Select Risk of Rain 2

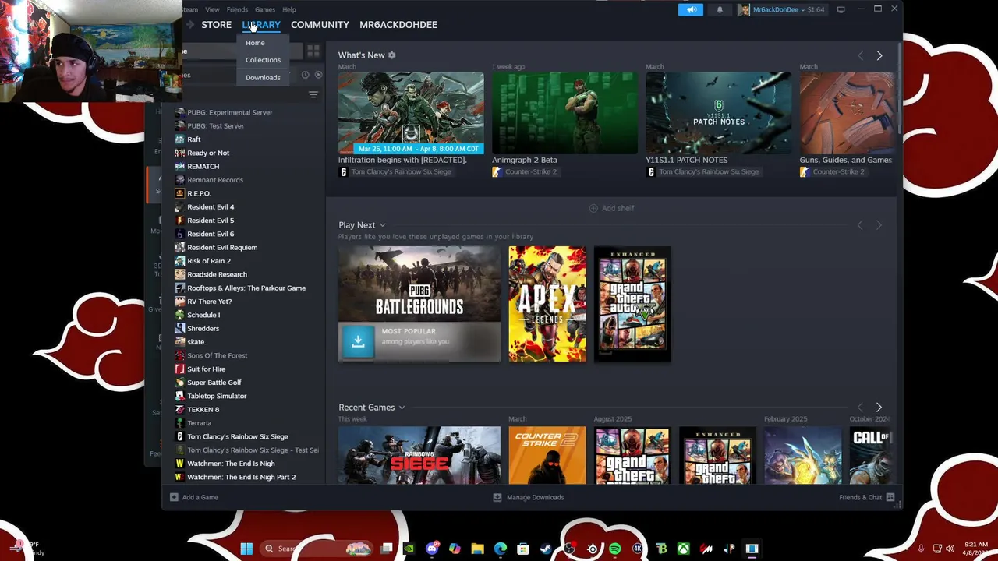209,261
